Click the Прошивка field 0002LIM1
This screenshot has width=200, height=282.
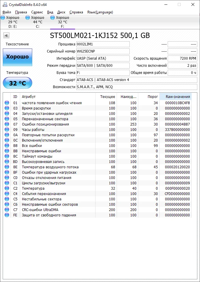click(103, 44)
